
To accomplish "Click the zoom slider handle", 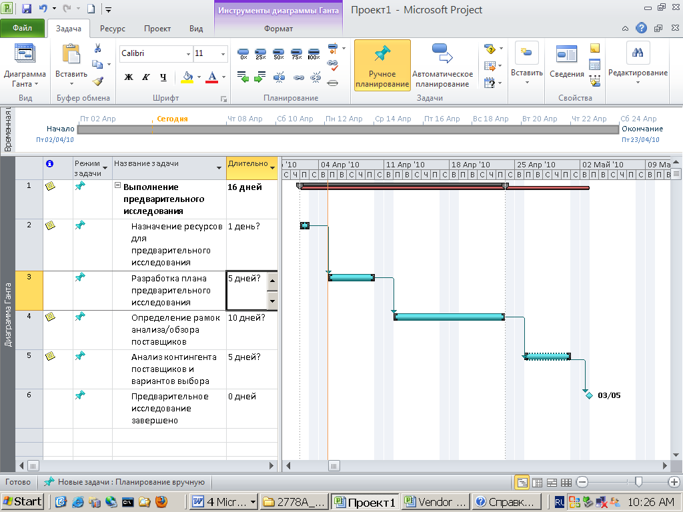I will click(638, 482).
